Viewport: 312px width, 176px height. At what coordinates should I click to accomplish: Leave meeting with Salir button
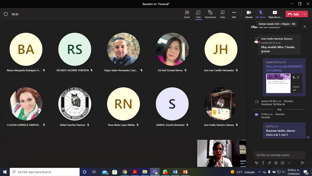pyautogui.click(x=293, y=14)
